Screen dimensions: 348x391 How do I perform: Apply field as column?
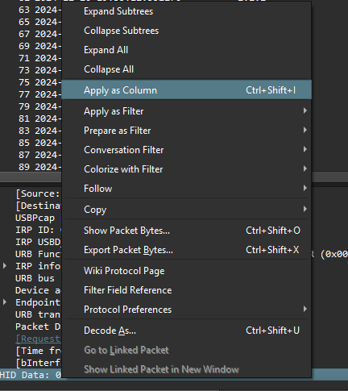coord(186,89)
